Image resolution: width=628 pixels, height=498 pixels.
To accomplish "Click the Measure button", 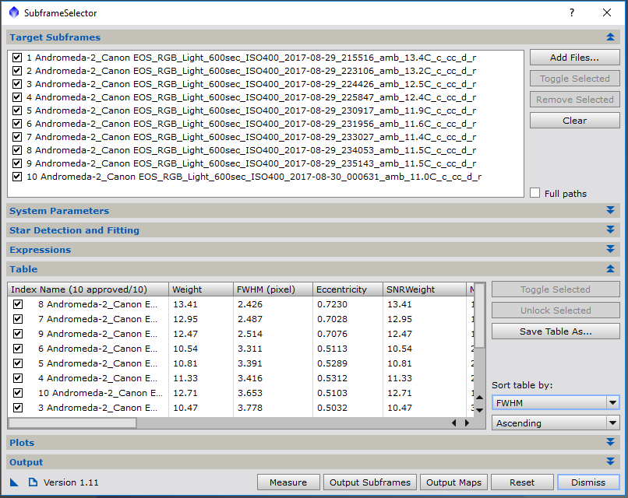I will click(x=288, y=482).
